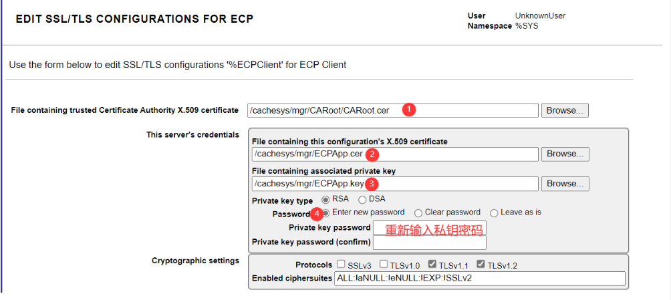Click the Enabled ciphersuites text field

pyautogui.click(x=479, y=278)
